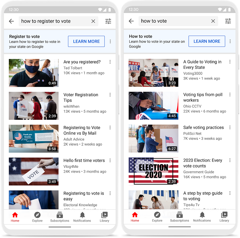Screen dimensions: 240x238
Task: Play the 0:49 masked man video thumbnail
Action: pos(34,73)
